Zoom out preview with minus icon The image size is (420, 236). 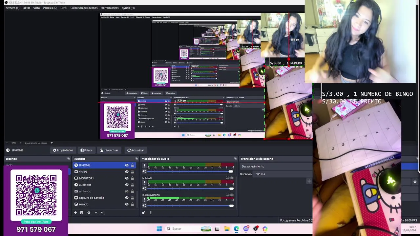point(7,143)
